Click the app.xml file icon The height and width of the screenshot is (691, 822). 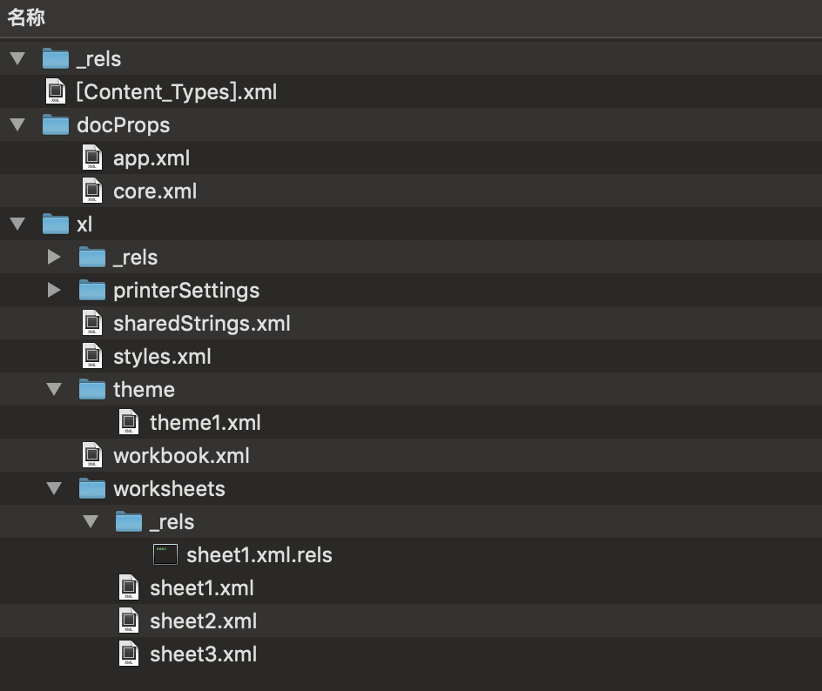coord(92,158)
